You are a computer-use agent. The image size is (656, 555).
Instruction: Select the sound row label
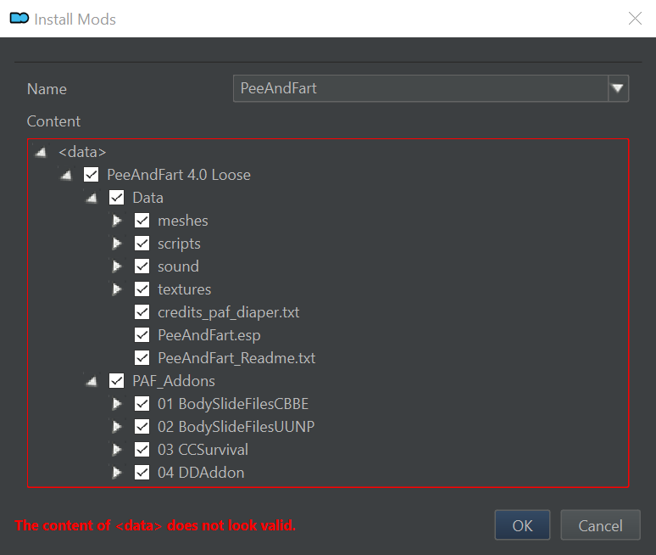[178, 266]
